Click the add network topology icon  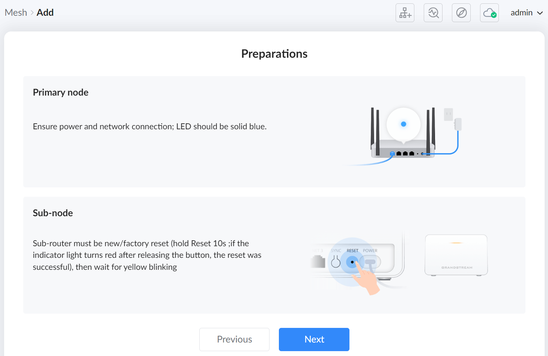click(405, 13)
